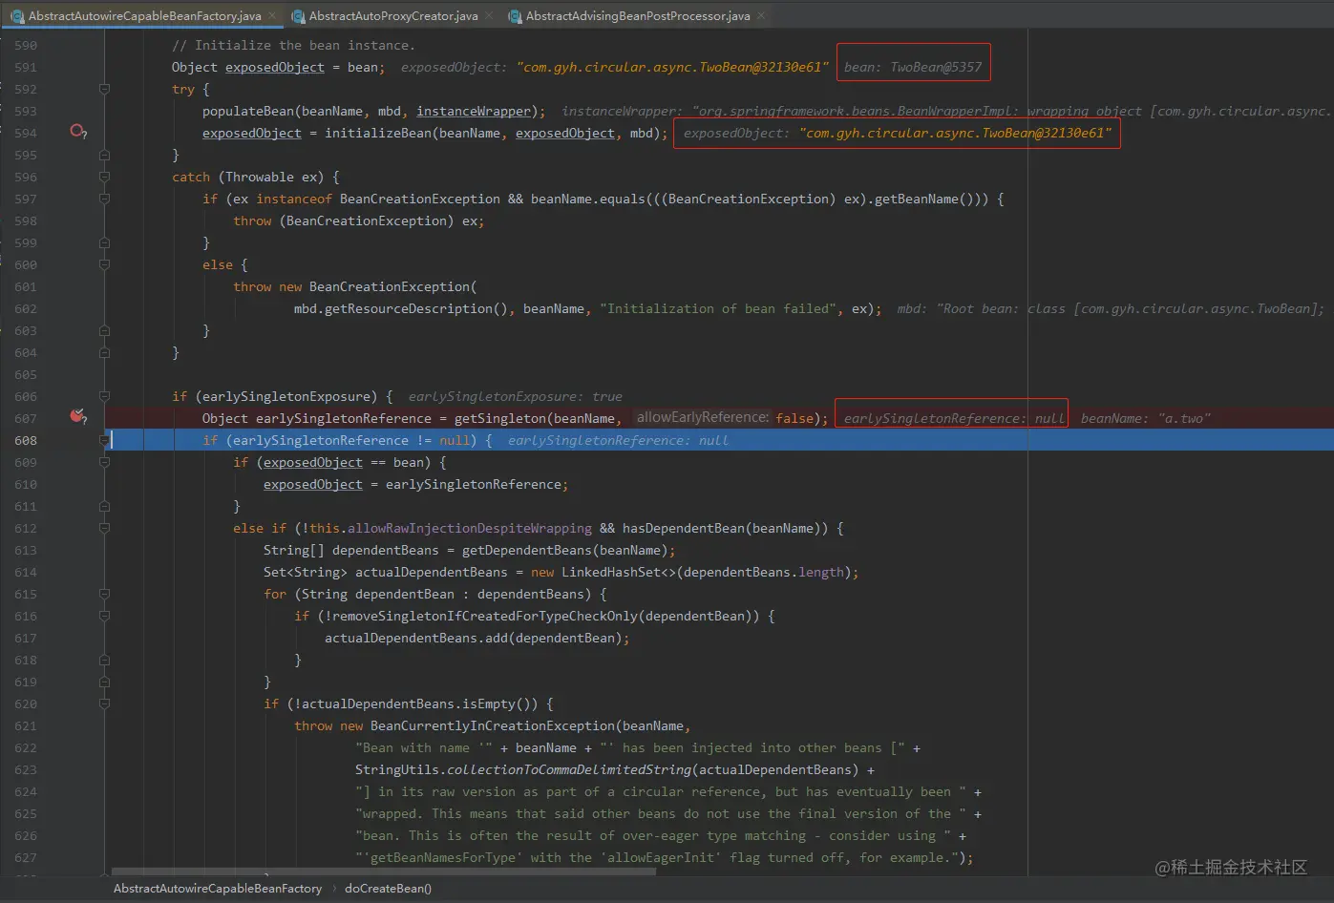Image resolution: width=1334 pixels, height=903 pixels.
Task: Fold the else-if block at line 612
Action: click(105, 528)
